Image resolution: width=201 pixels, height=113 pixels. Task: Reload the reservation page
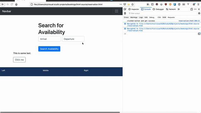coord(12,4)
